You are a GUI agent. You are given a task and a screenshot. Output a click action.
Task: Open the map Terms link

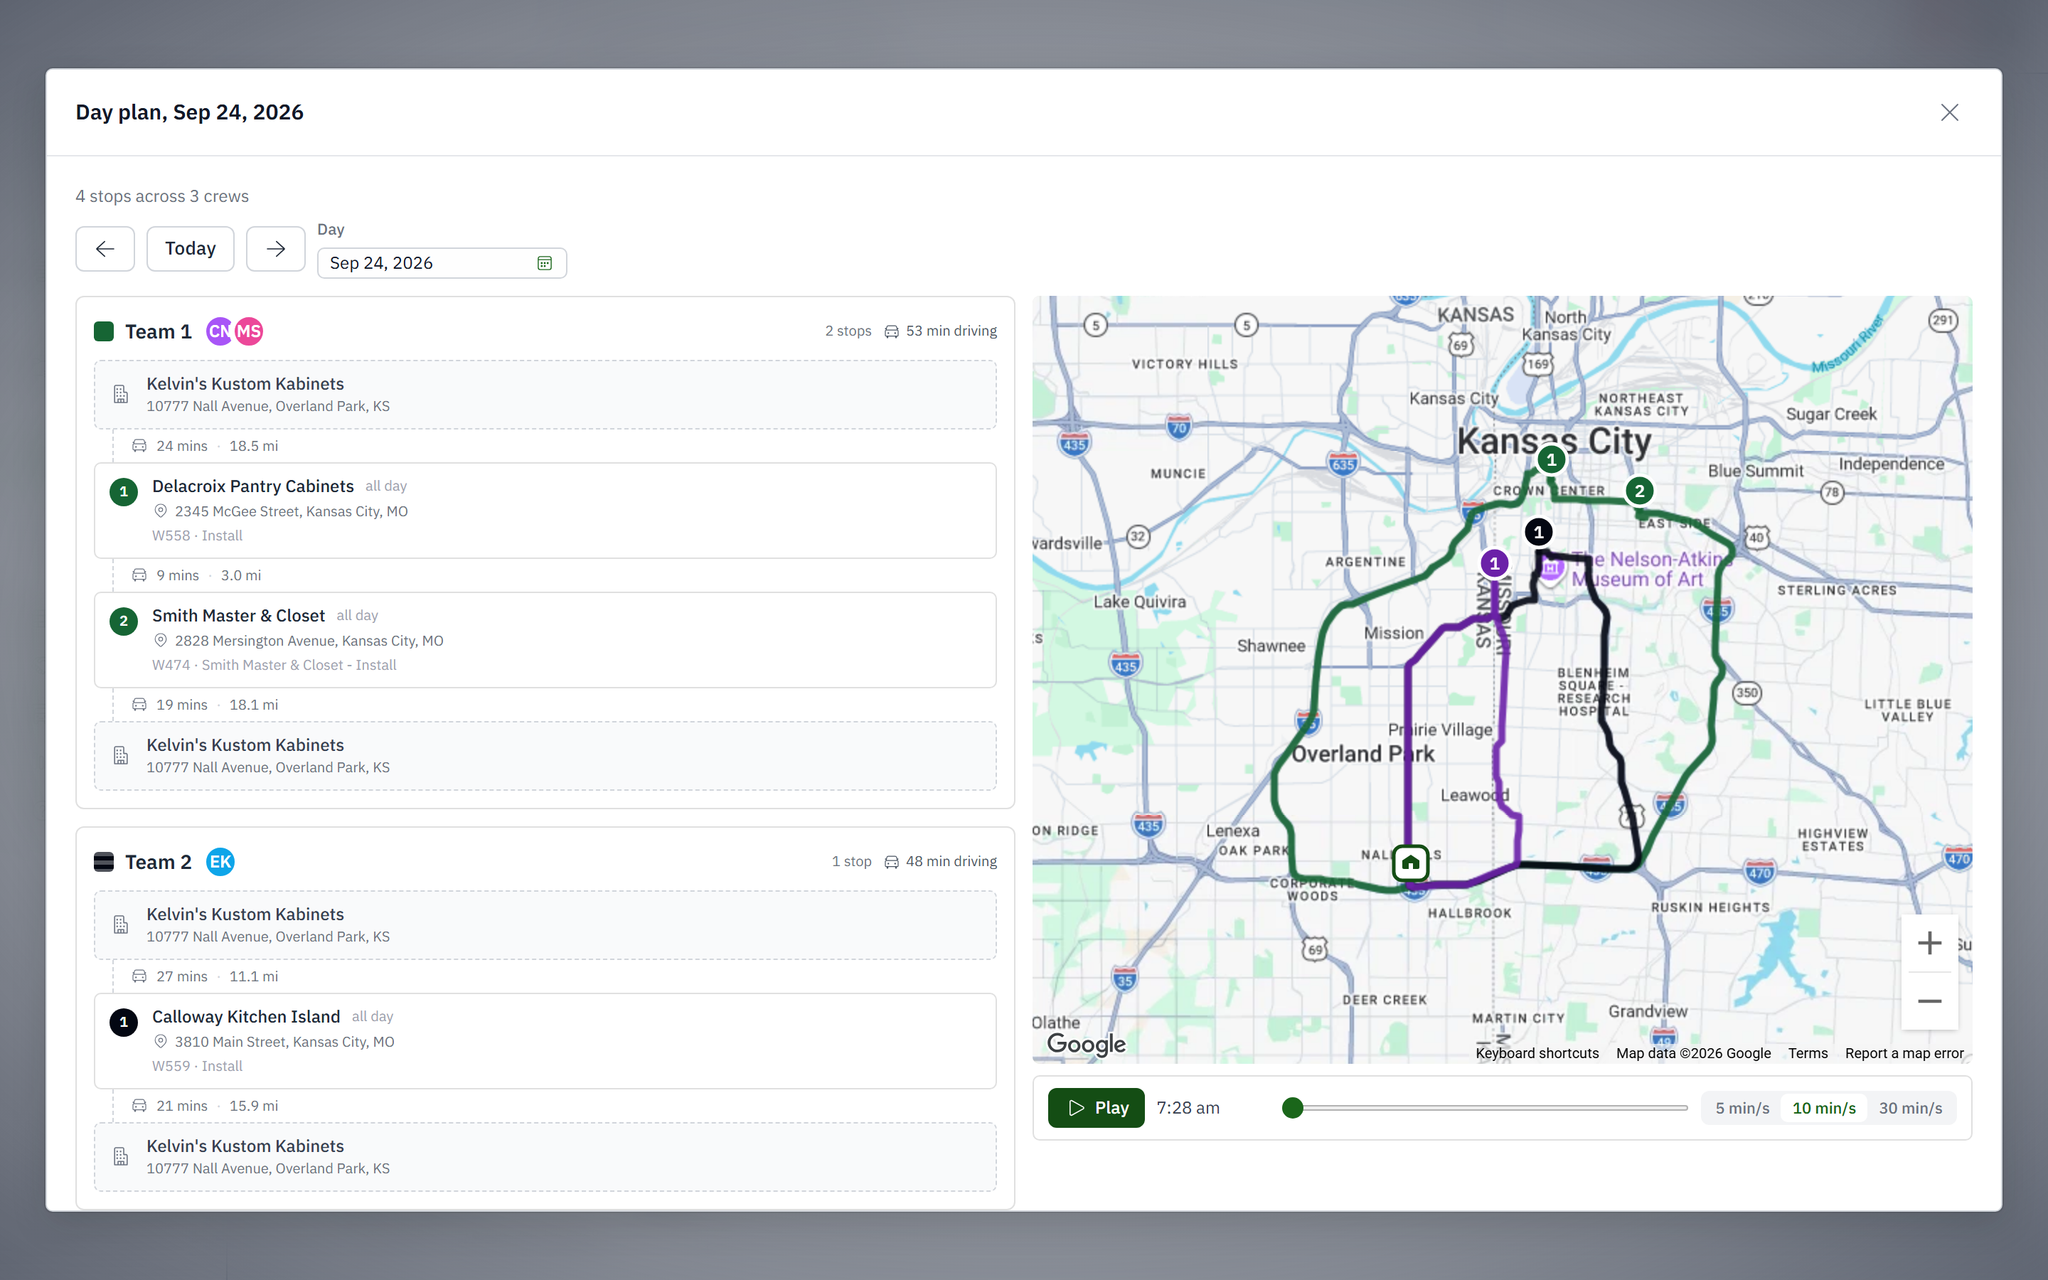click(x=1808, y=1053)
